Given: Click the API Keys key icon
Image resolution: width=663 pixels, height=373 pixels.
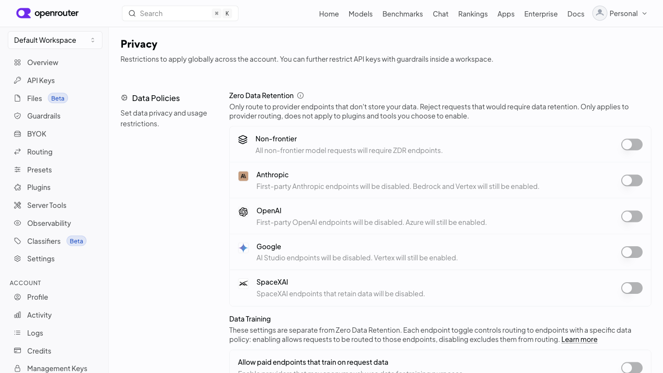Looking at the screenshot, I should coord(17,80).
